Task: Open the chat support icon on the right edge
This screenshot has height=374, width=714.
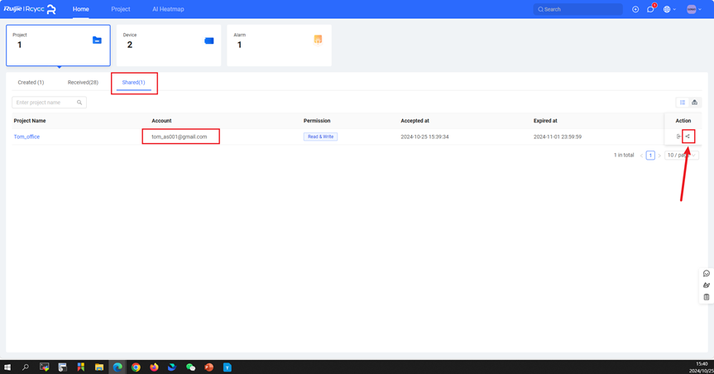Action: click(706, 273)
